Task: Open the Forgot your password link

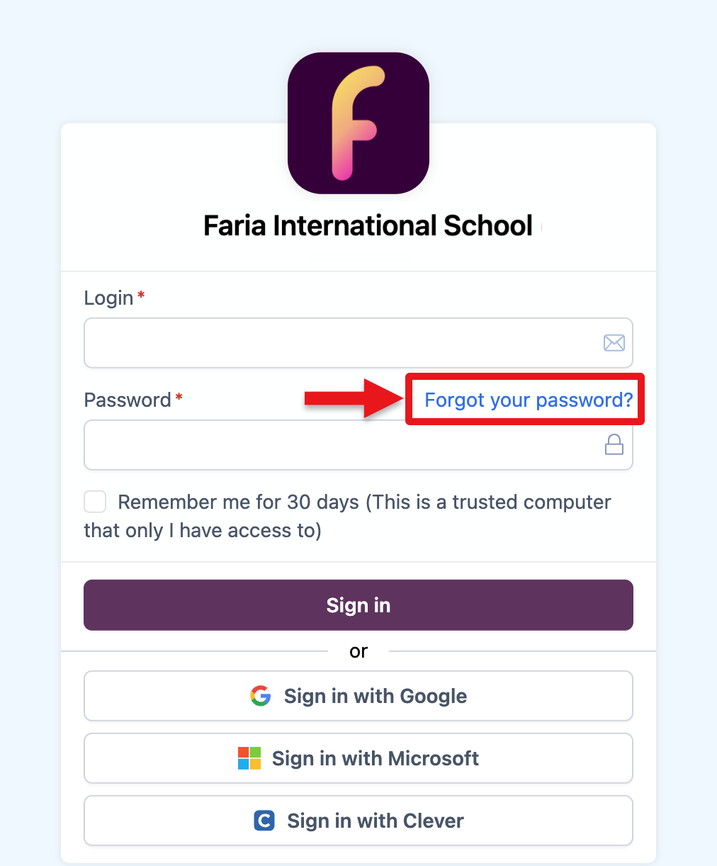Action: 528,400
